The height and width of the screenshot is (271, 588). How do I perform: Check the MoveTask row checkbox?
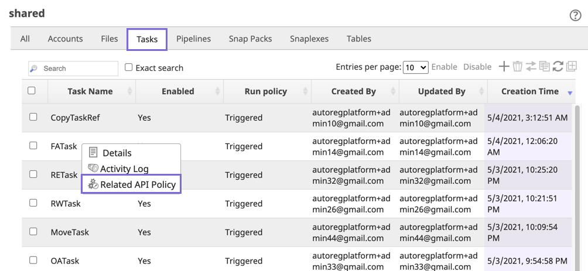[33, 231]
